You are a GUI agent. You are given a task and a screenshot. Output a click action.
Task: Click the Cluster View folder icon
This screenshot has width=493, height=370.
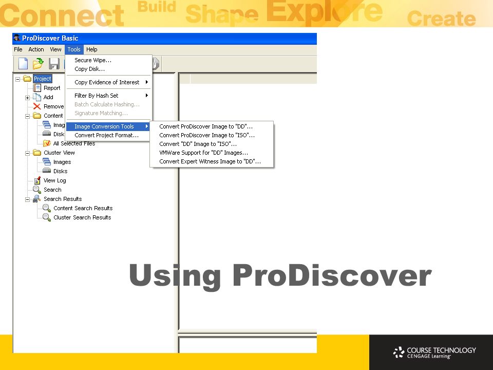coord(37,153)
